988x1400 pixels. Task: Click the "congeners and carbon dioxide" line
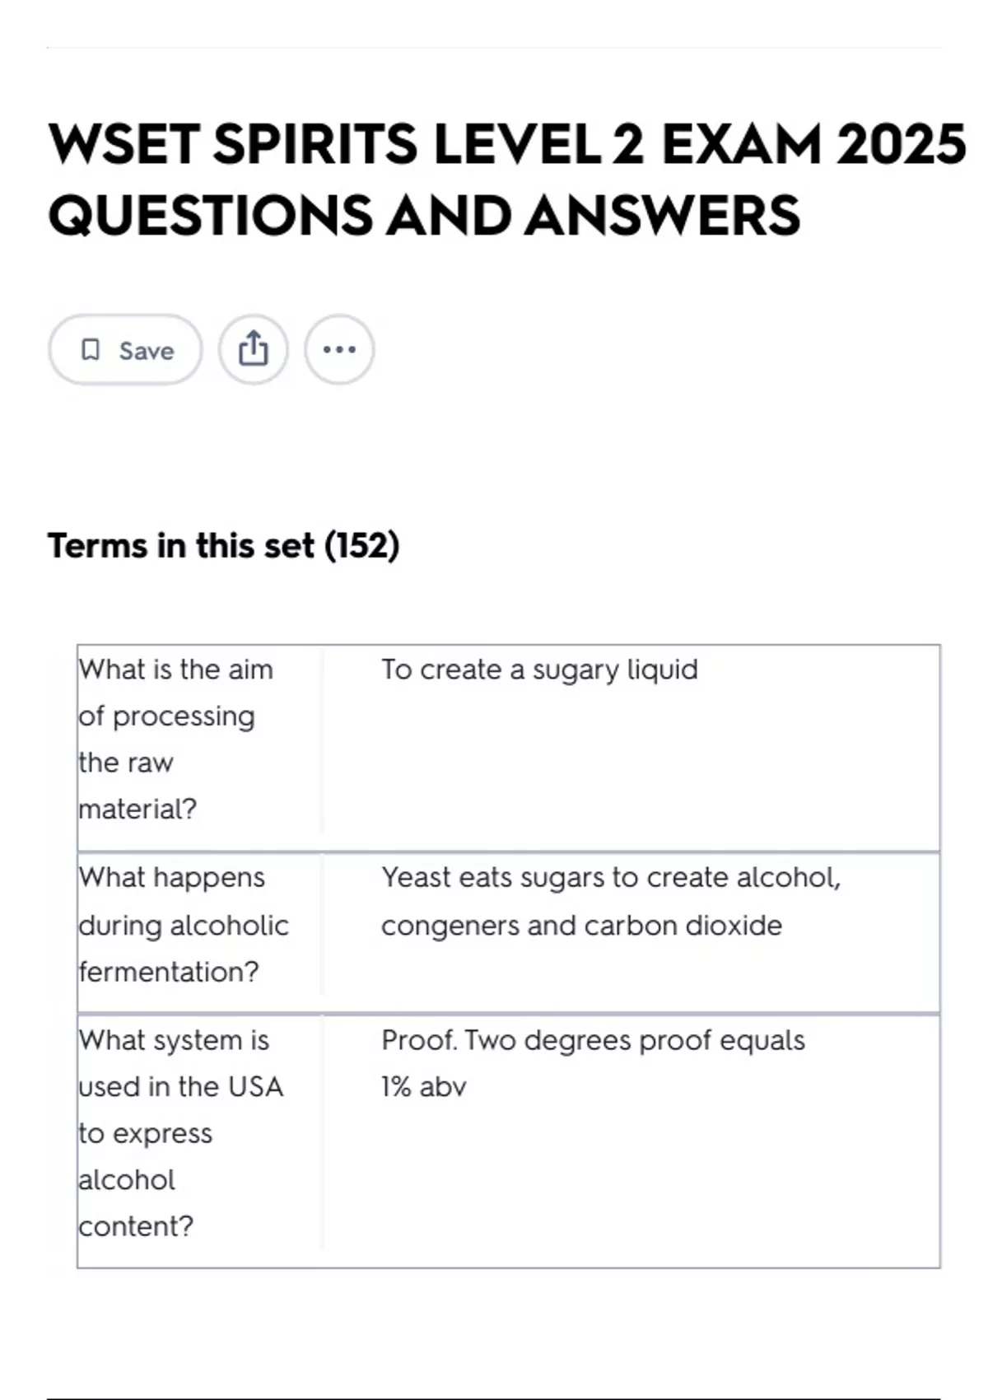(581, 926)
